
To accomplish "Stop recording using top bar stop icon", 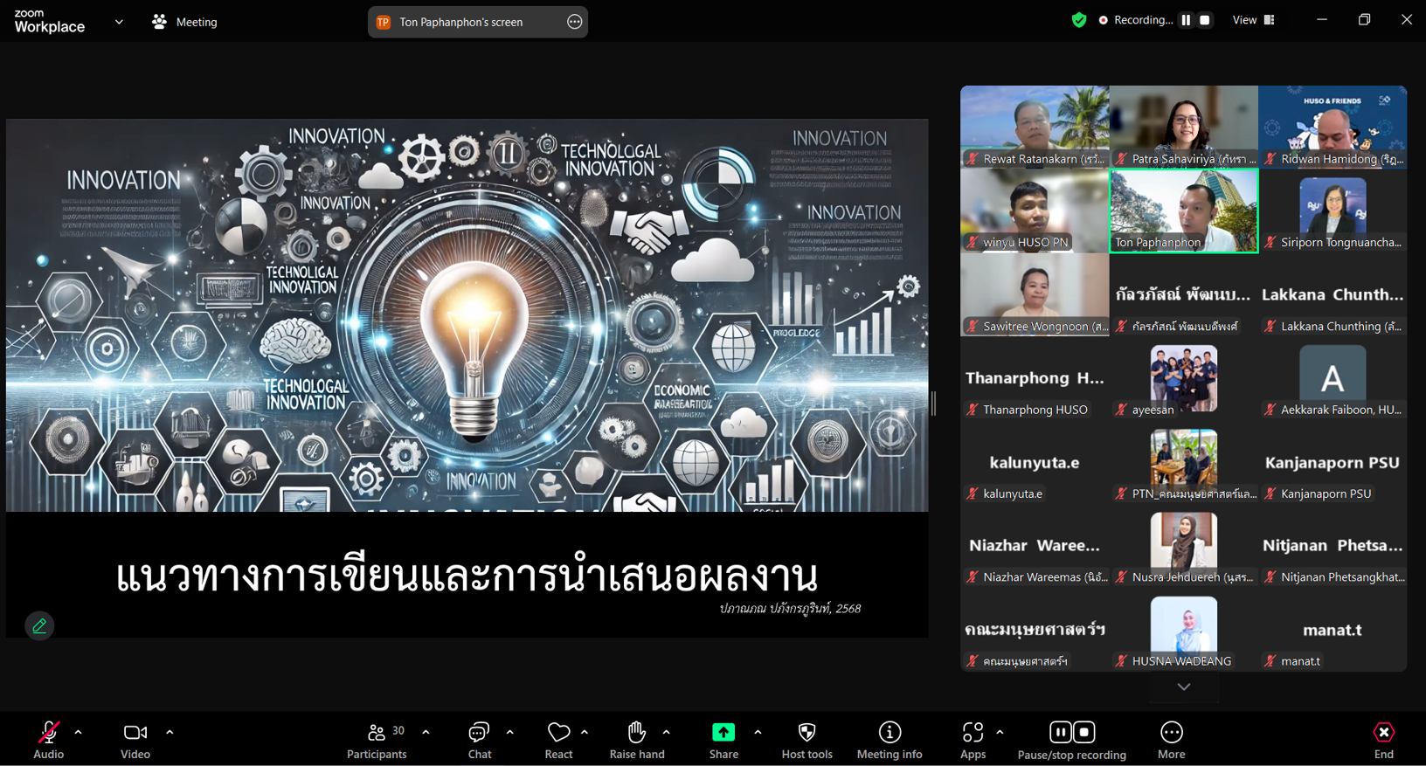I will tap(1205, 20).
